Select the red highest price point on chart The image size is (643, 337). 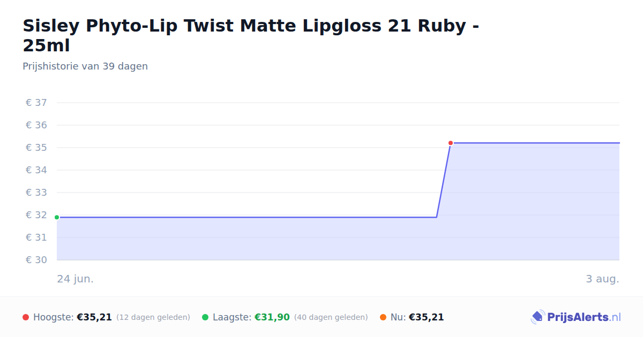pos(451,143)
